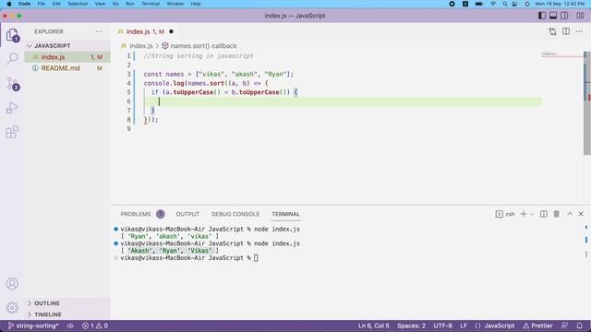The width and height of the screenshot is (591, 332).
Task: Switch to the TERMINAL panel tab
Action: click(285, 214)
